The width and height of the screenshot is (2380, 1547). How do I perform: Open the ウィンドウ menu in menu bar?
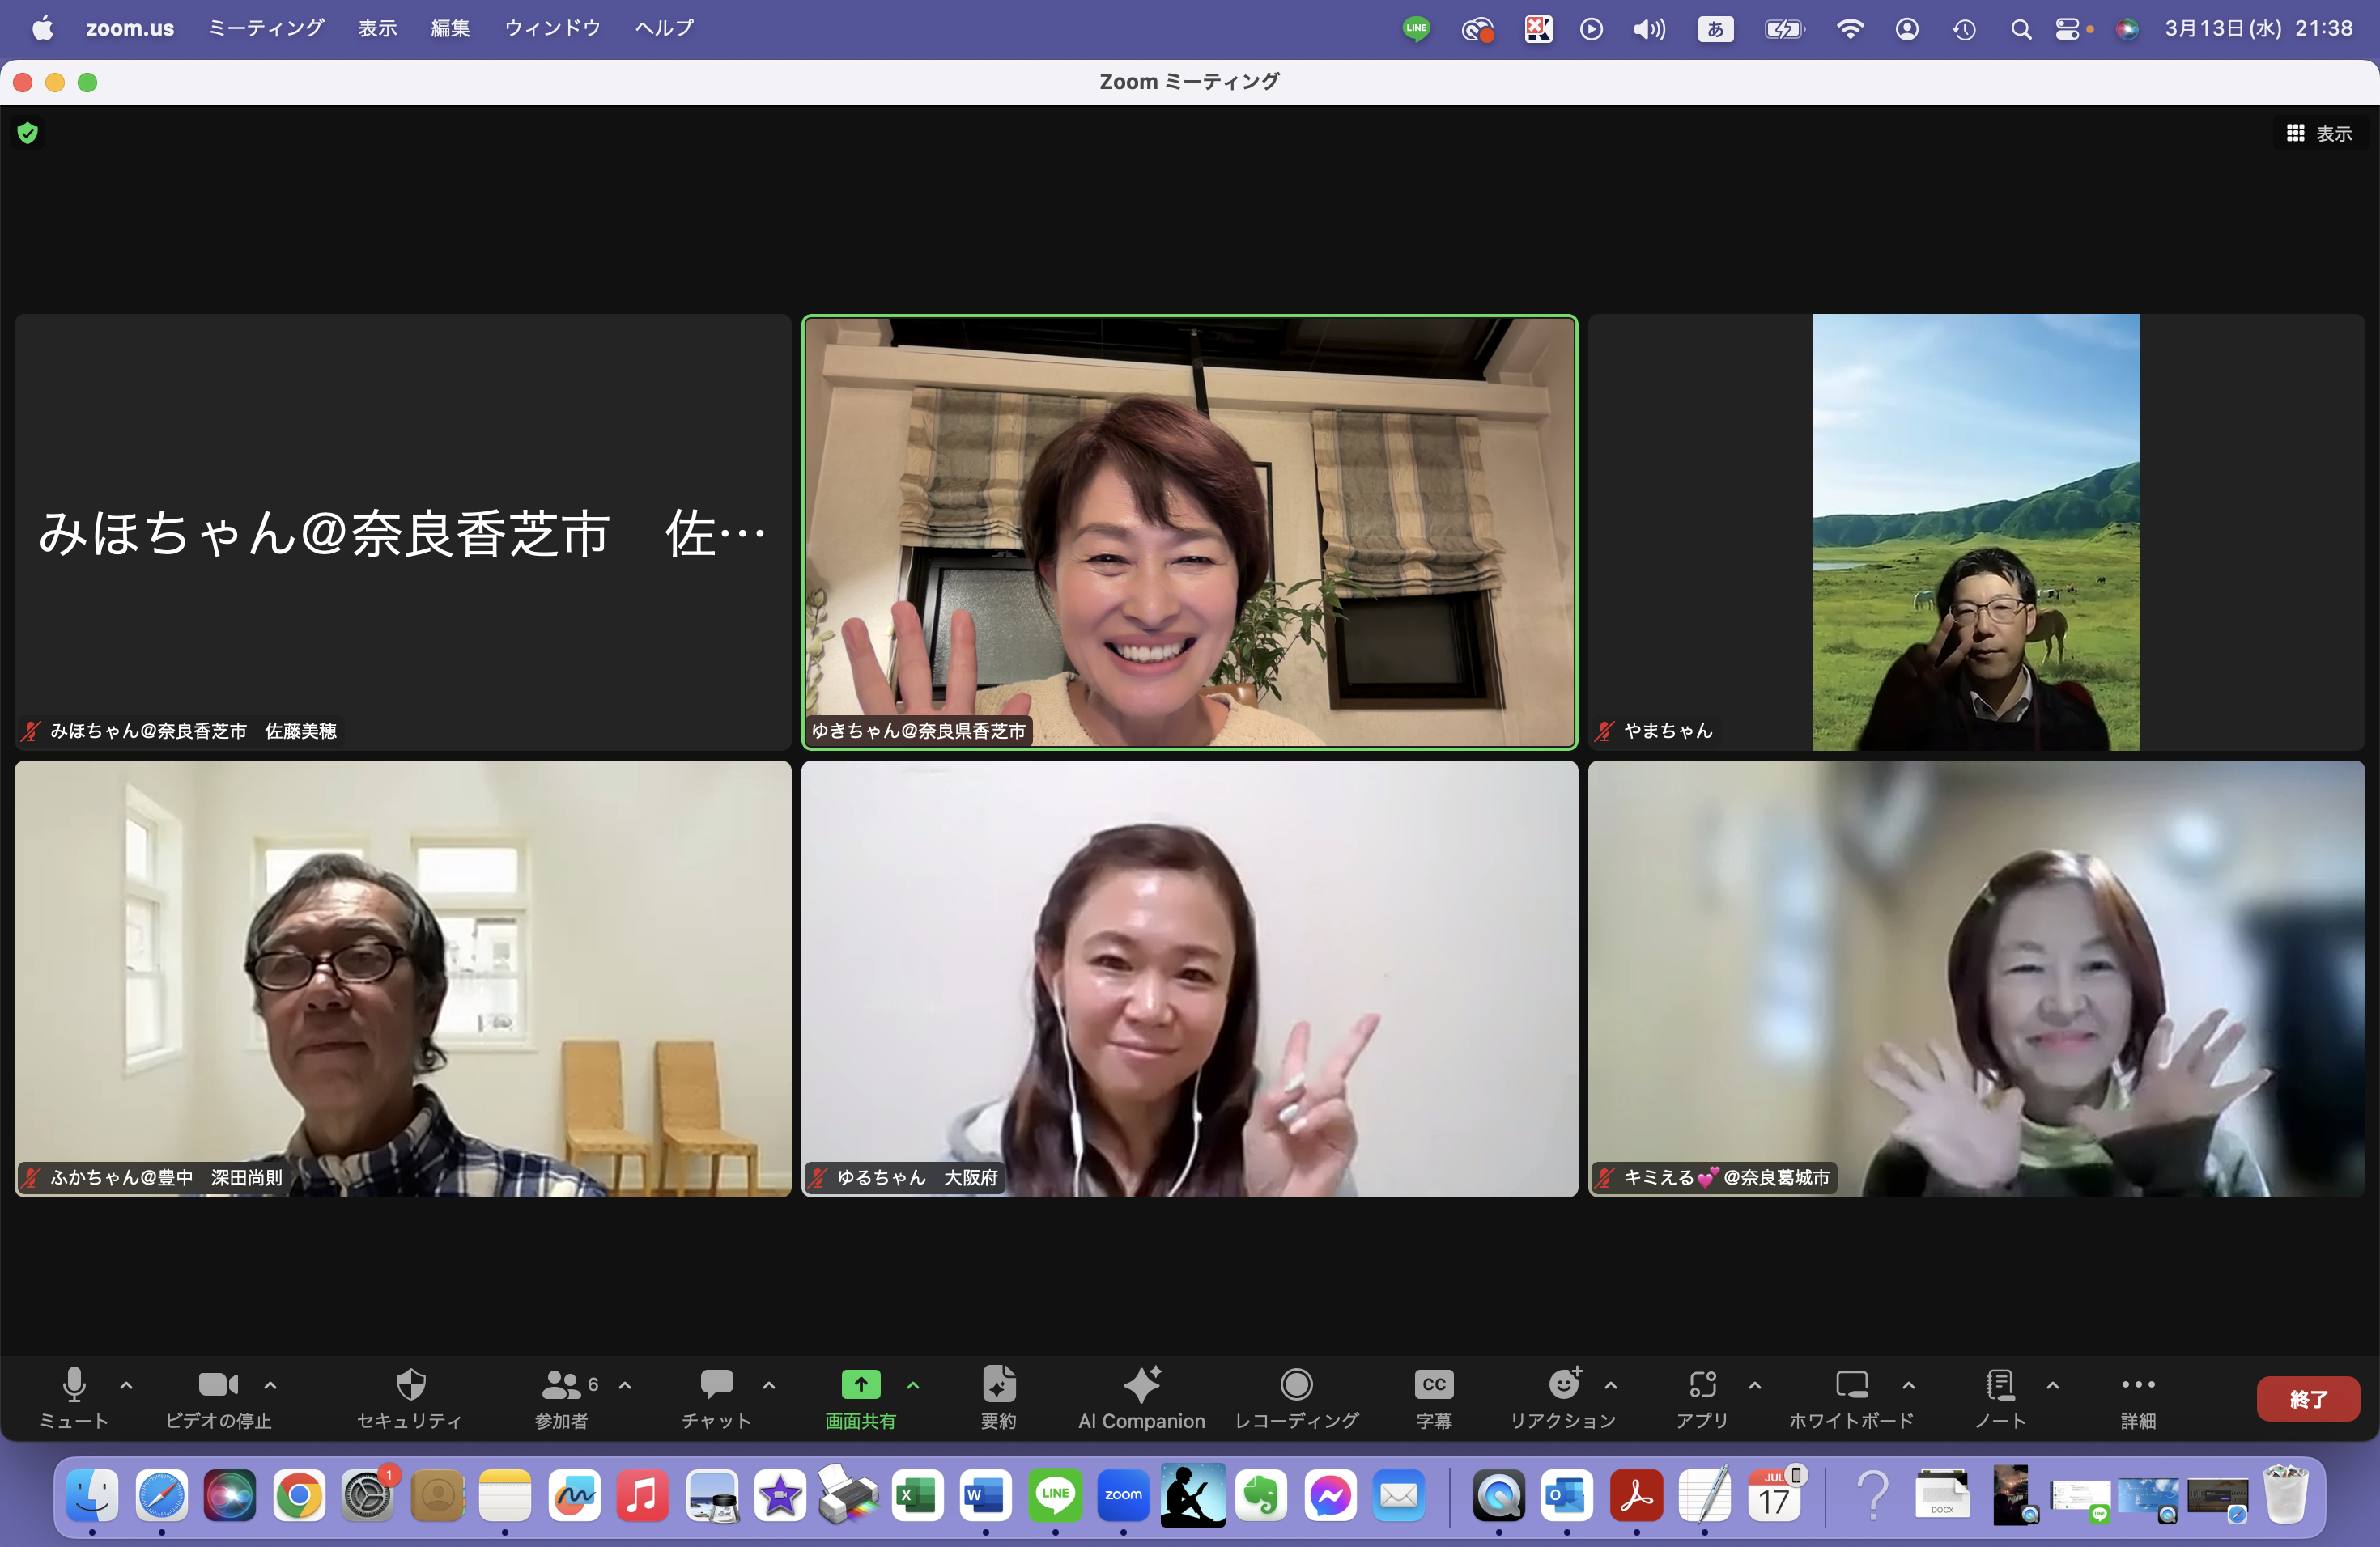[x=552, y=28]
